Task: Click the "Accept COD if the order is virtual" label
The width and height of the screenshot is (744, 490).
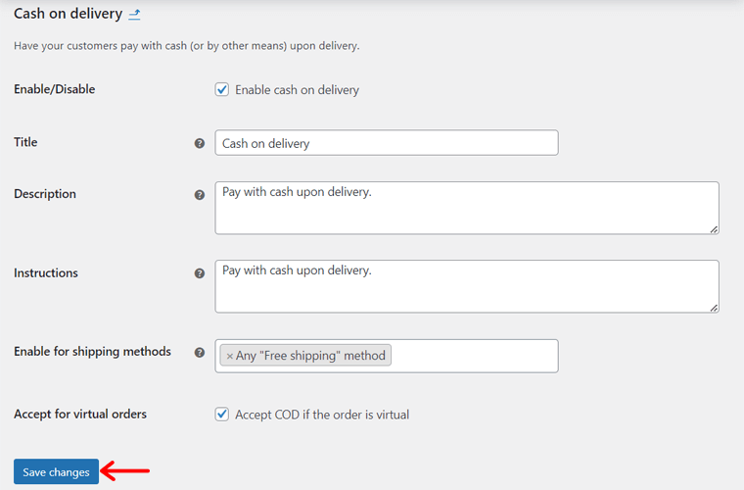Action: tap(322, 415)
